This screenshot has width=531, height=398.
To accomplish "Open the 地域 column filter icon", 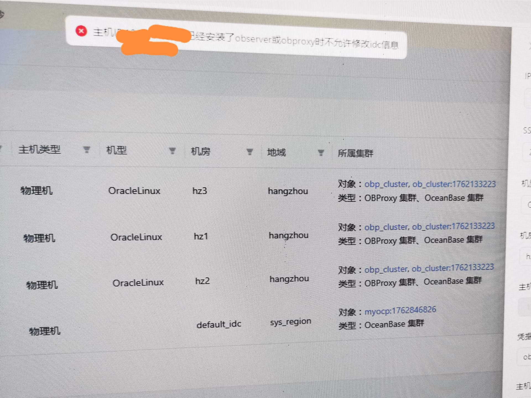I will [x=321, y=153].
